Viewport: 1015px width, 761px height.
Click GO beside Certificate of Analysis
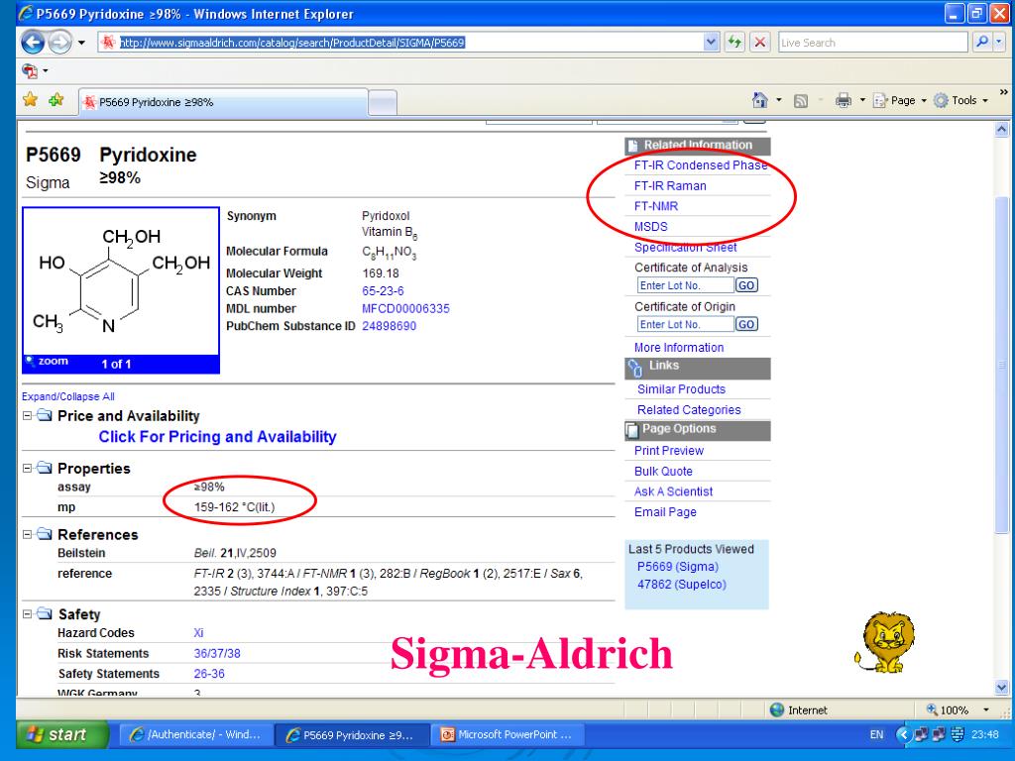[746, 285]
